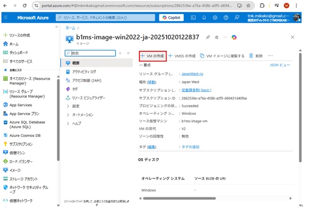Click the 削除 trash icon

(256, 56)
